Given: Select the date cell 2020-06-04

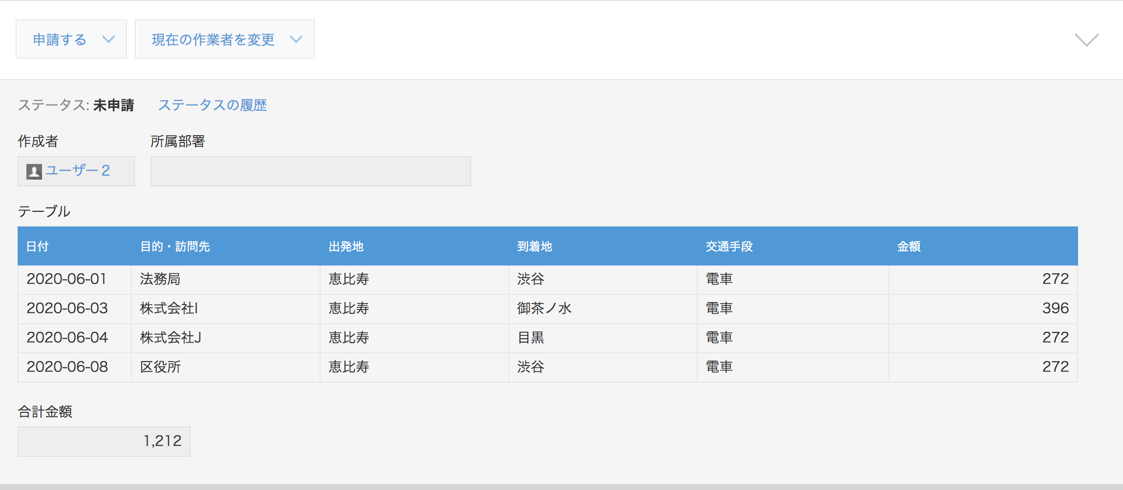Looking at the screenshot, I should [75, 338].
